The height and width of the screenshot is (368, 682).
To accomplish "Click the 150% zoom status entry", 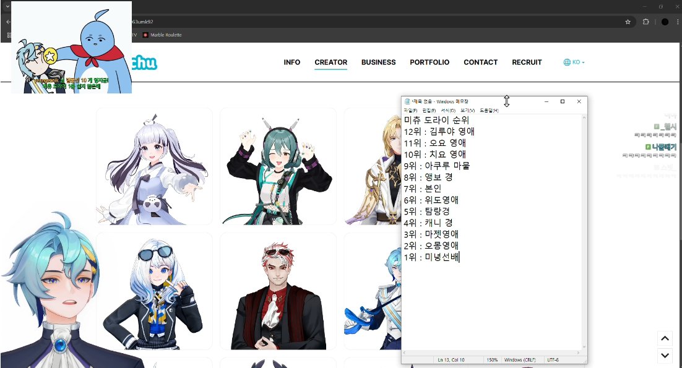I will click(492, 360).
